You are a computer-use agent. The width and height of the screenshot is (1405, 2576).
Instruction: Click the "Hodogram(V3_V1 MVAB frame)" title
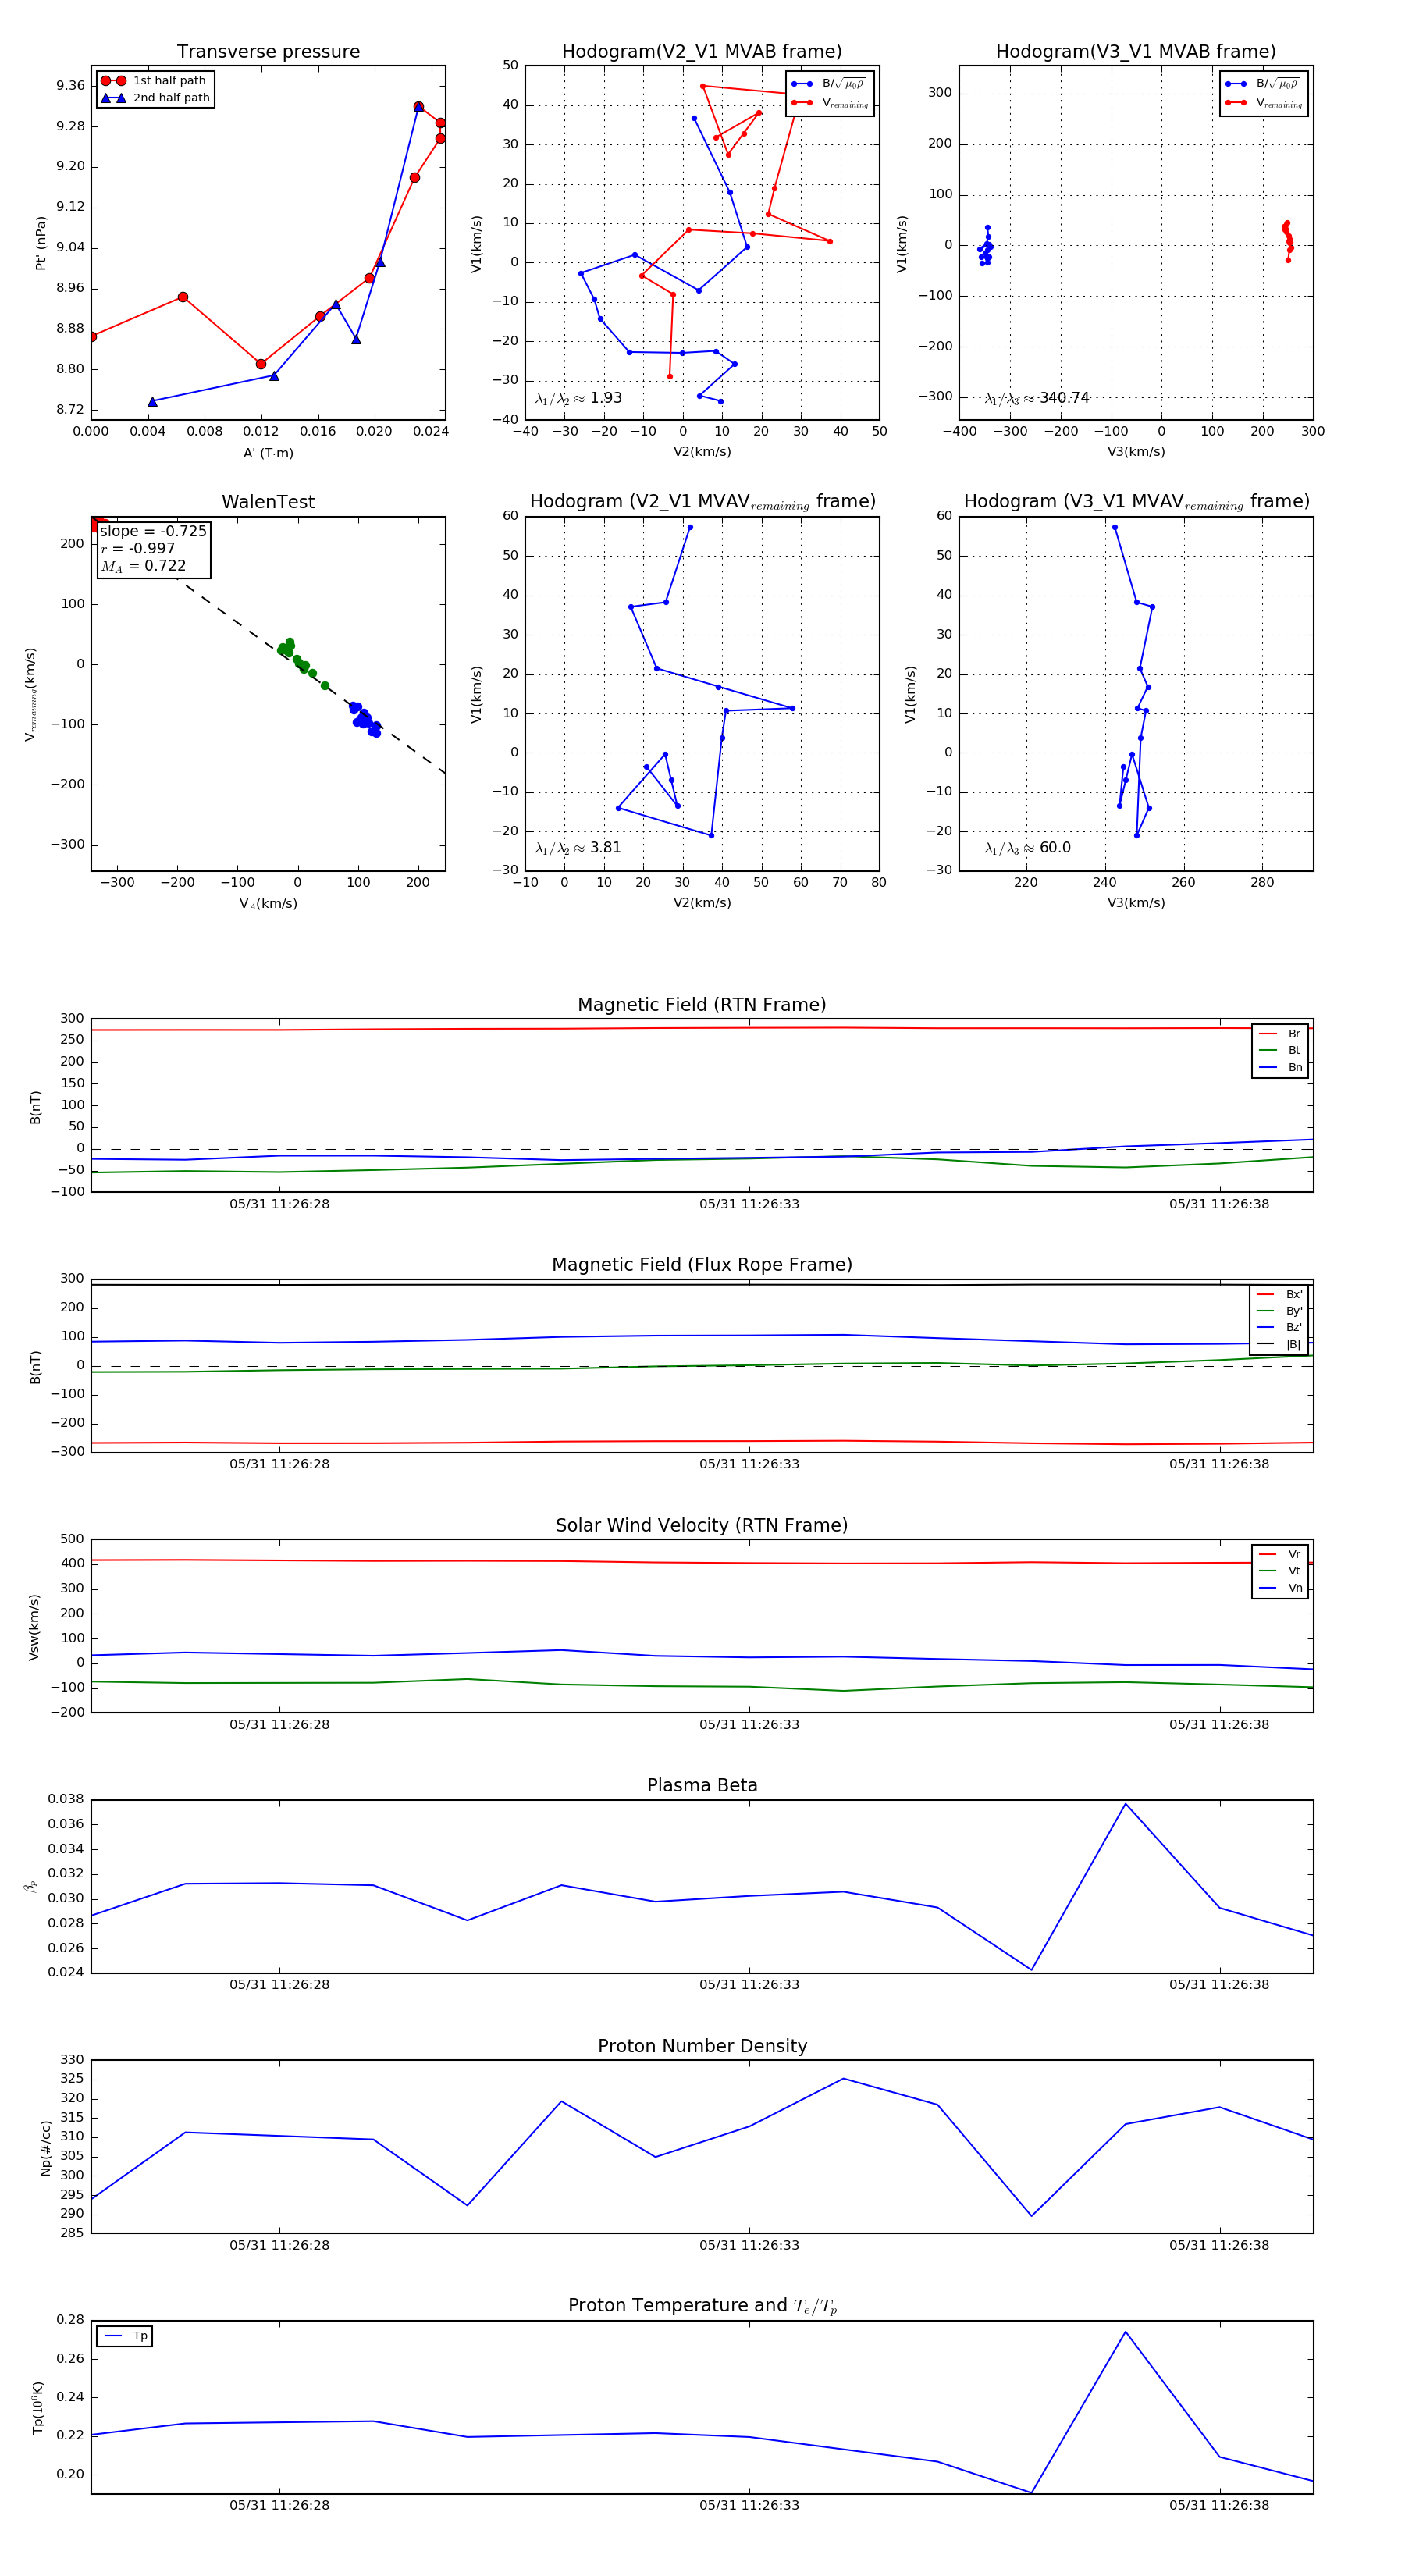[1136, 52]
